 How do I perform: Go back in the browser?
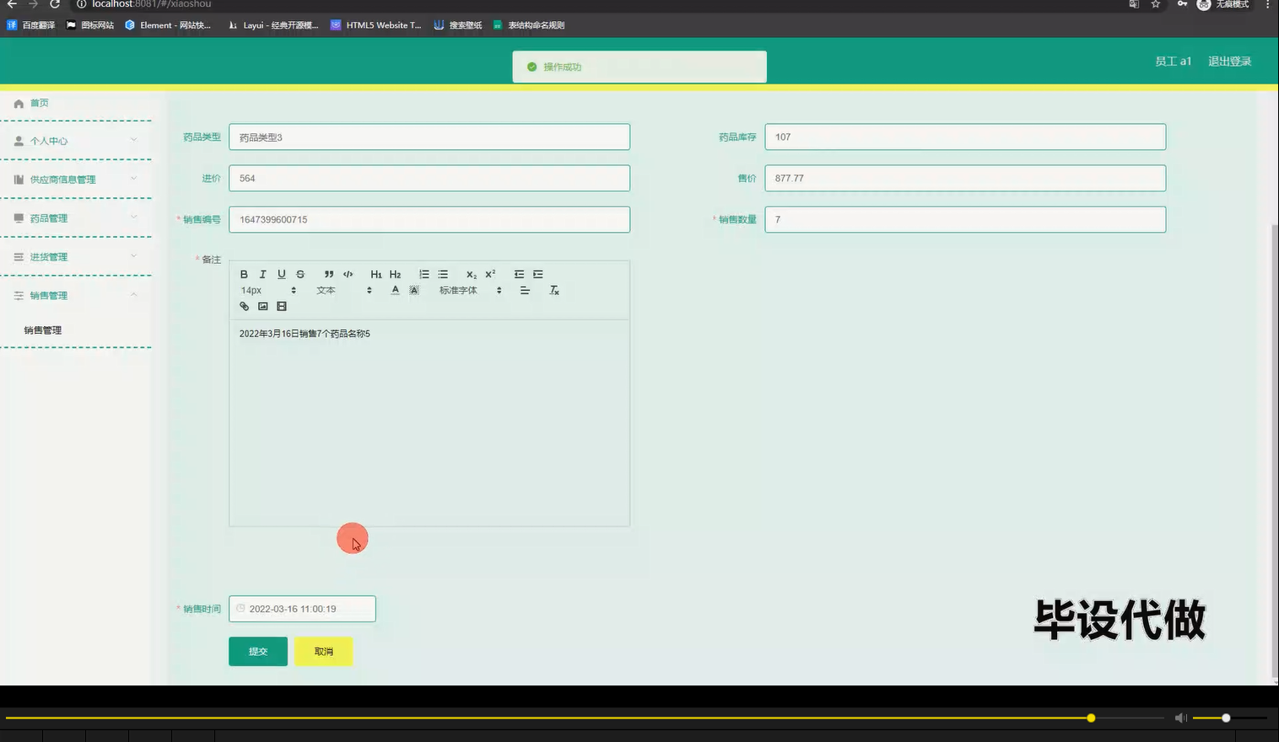pos(12,4)
